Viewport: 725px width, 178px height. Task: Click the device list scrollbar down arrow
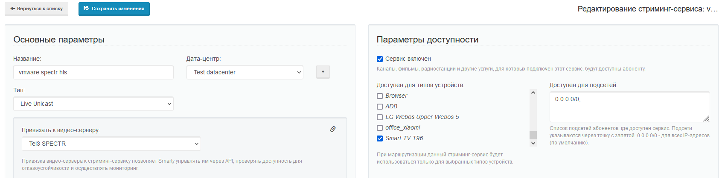click(x=533, y=143)
